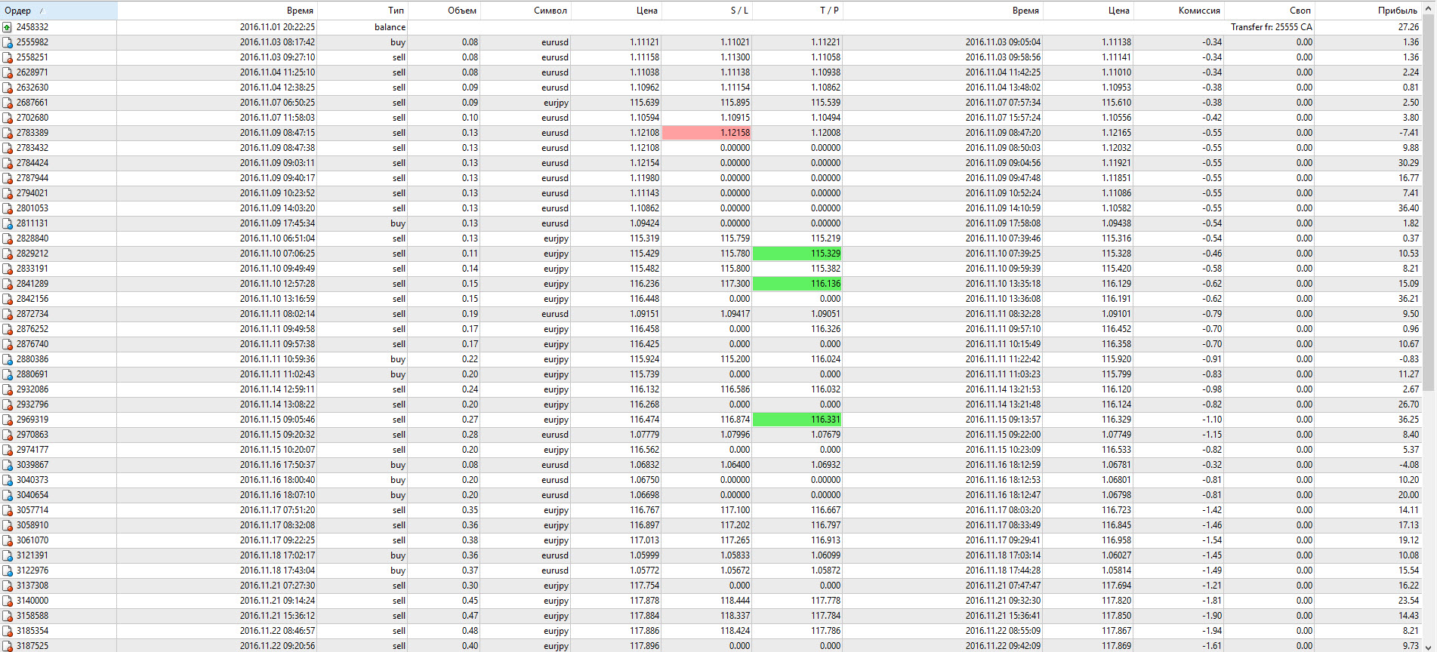Click the profit value 27.26

coord(1408,27)
